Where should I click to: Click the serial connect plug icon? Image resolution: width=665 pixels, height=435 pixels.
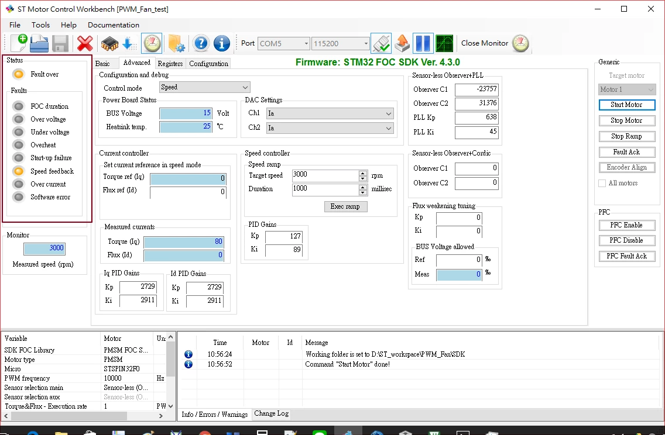[x=381, y=43]
